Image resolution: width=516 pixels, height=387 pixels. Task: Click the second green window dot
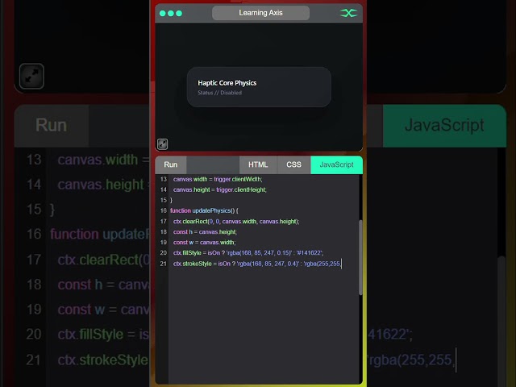tap(171, 13)
